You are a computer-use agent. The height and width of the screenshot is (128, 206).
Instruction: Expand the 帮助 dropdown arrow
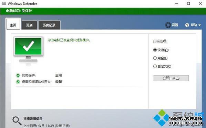pyautogui.click(x=199, y=25)
